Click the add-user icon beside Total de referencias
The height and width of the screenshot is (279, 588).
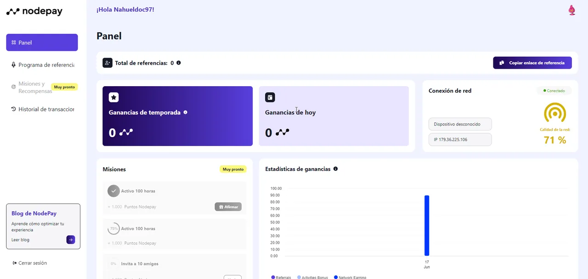(107, 63)
